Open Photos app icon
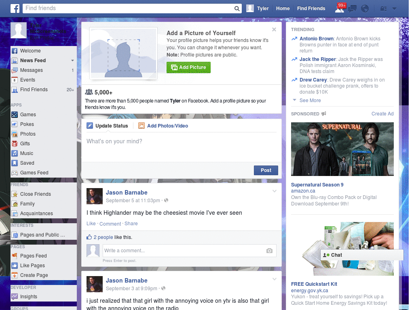 [x=15, y=134]
